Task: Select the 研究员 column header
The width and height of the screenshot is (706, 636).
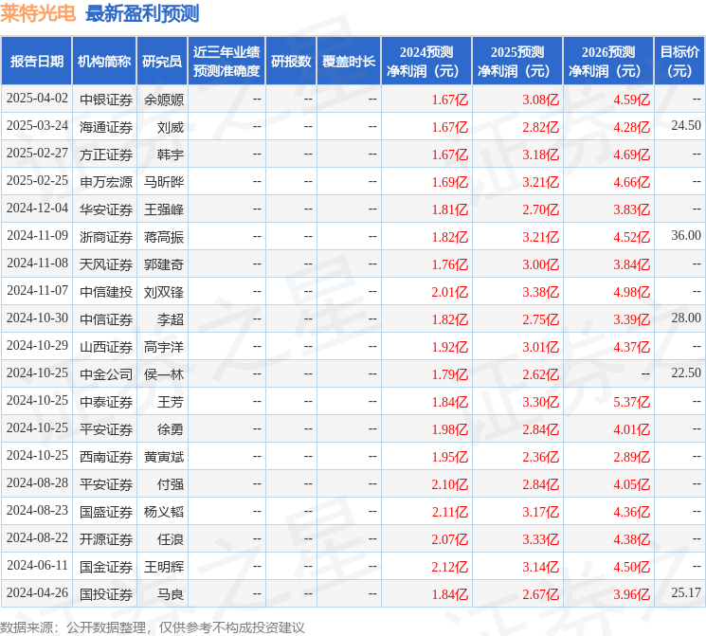Action: [162, 62]
